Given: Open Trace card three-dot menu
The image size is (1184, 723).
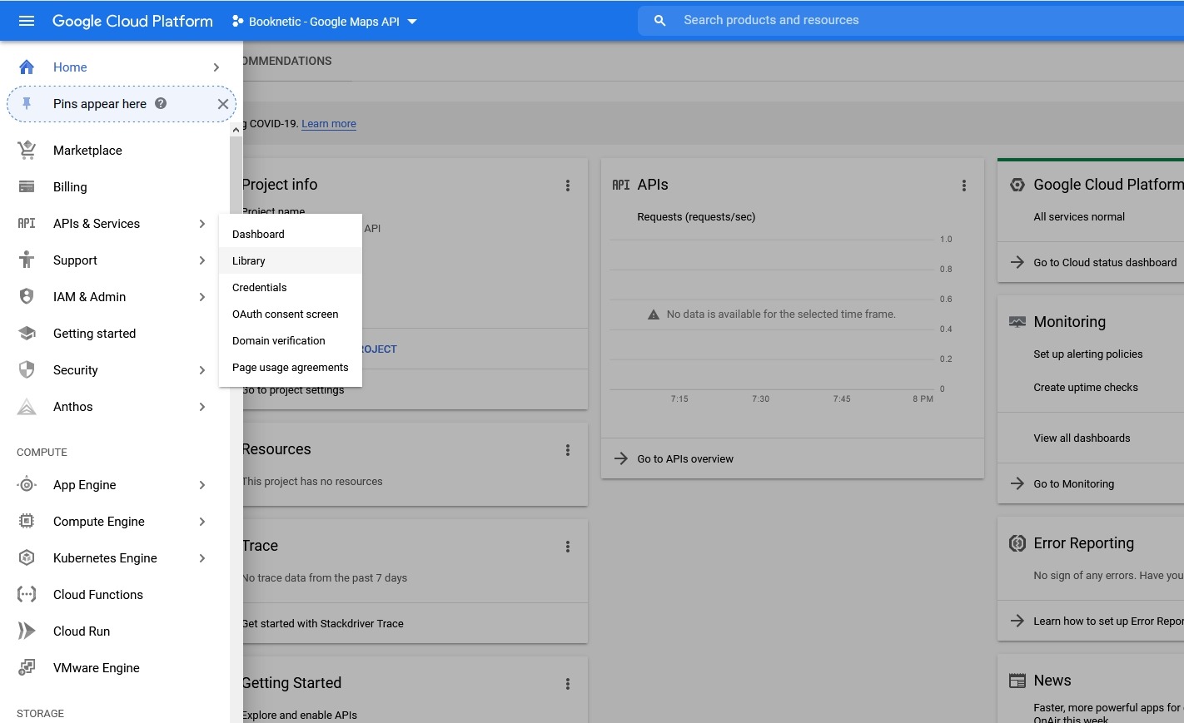Looking at the screenshot, I should tap(568, 547).
